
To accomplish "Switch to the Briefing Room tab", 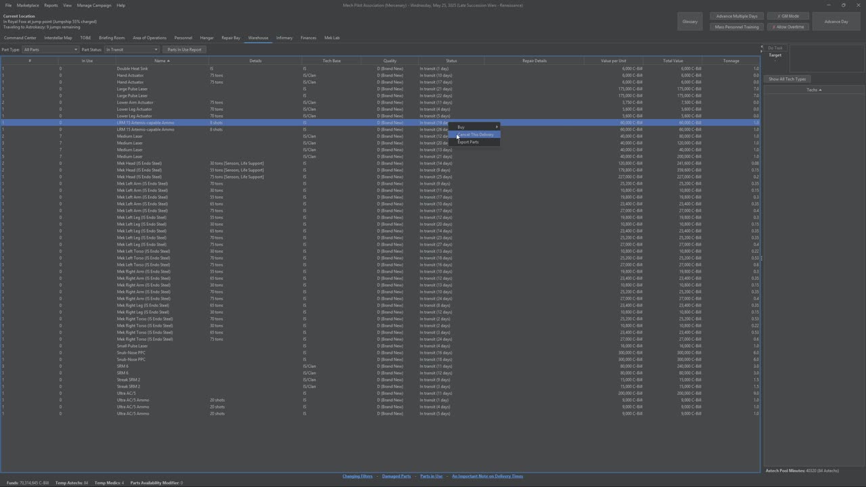I will click(x=112, y=38).
